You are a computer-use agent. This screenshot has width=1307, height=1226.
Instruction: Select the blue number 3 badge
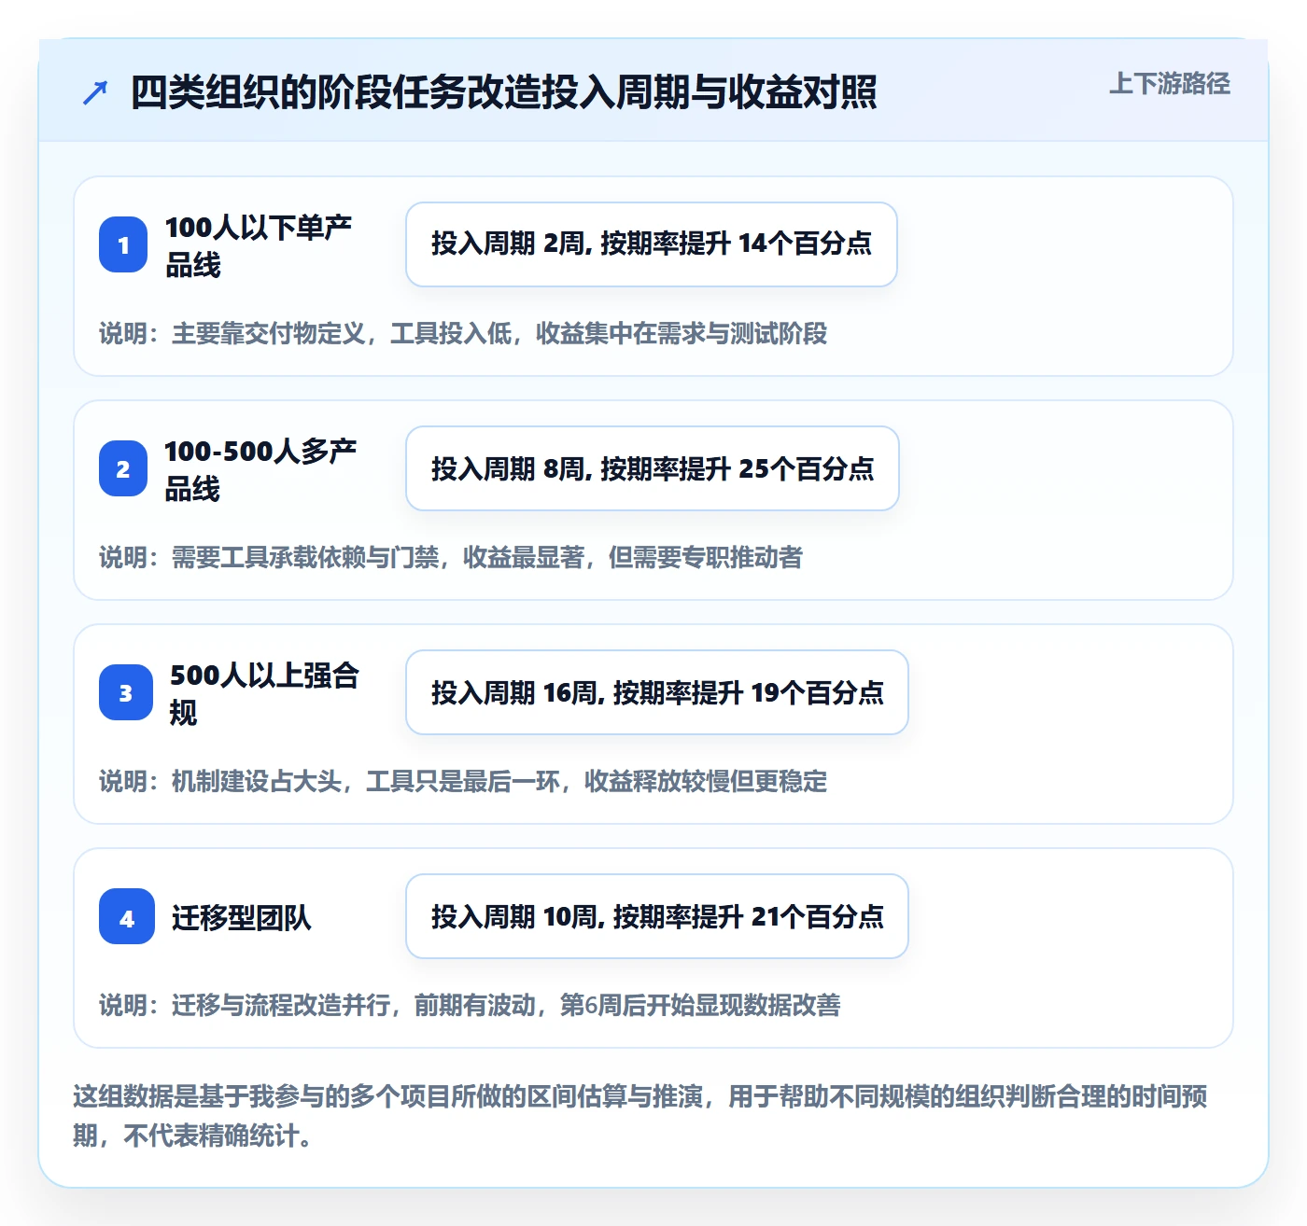click(x=126, y=692)
